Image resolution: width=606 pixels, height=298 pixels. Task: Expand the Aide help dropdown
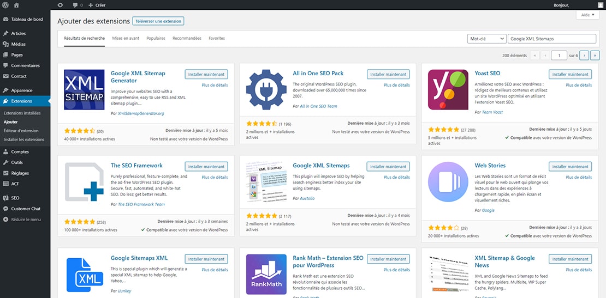pyautogui.click(x=588, y=15)
